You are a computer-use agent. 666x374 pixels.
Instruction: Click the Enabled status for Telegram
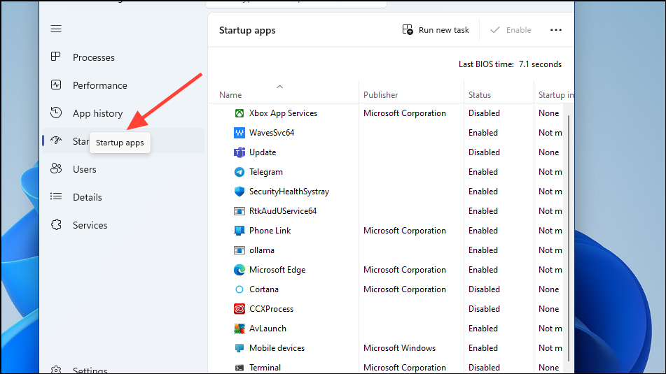point(483,172)
